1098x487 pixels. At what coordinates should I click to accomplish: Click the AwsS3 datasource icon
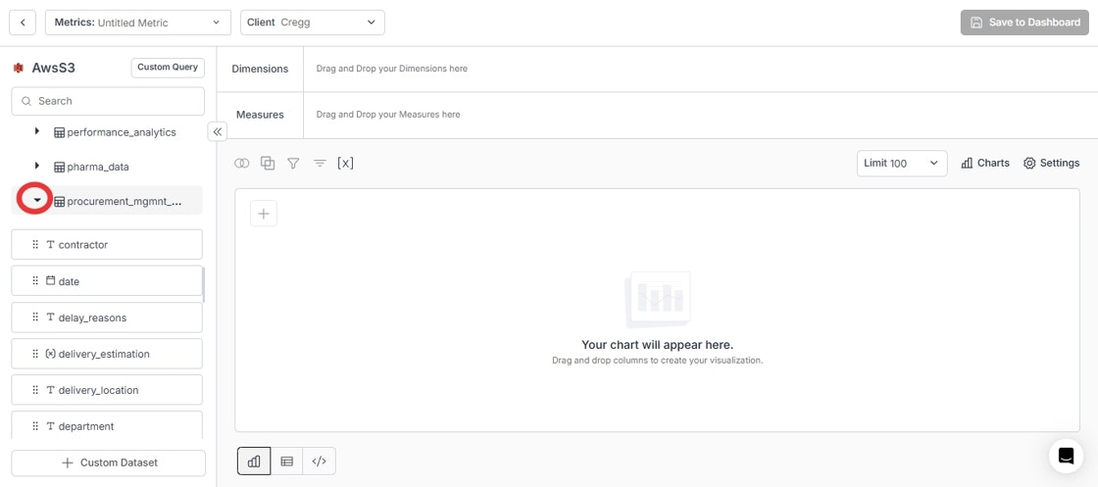tap(19, 68)
